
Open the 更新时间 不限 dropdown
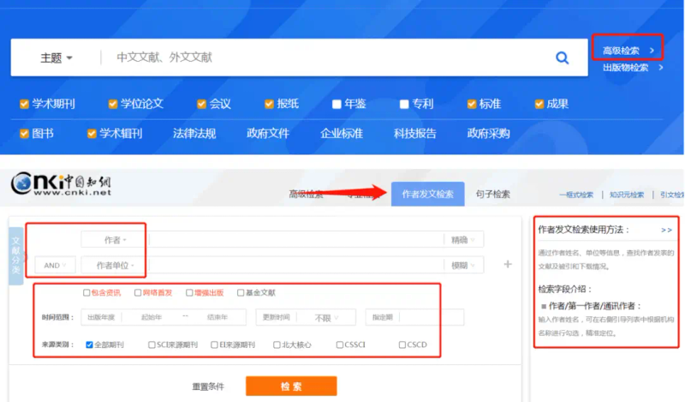[x=326, y=318]
